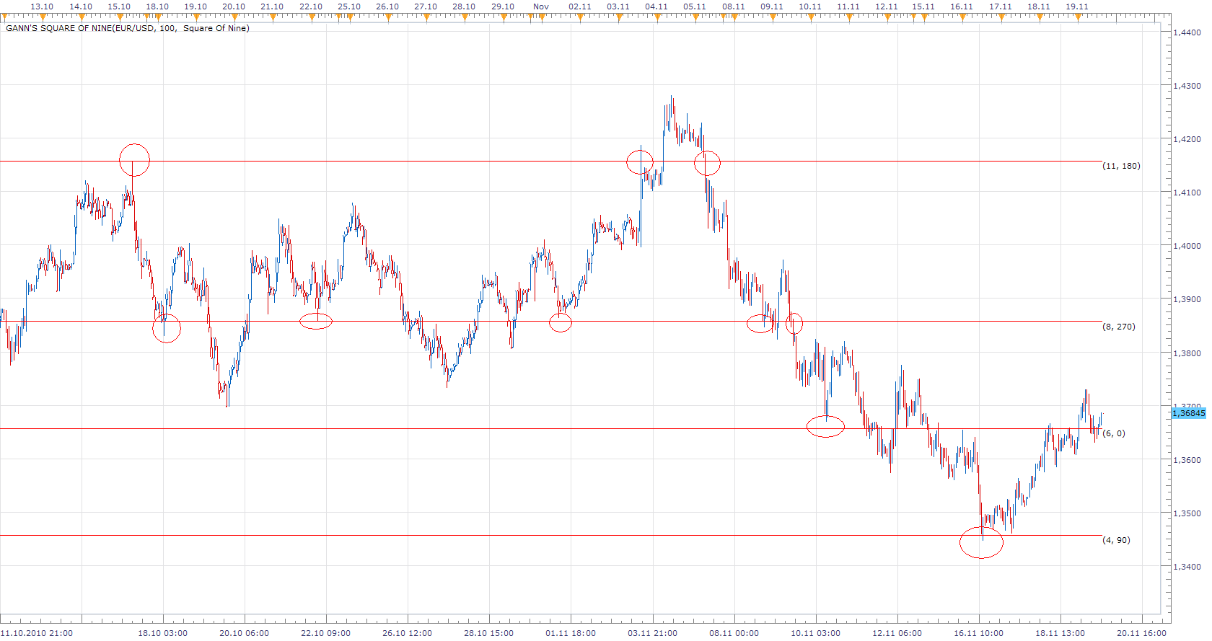Click the 18.10 03:00 bottom time label

pyautogui.click(x=163, y=633)
